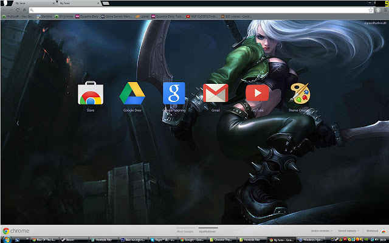The image size is (389, 243).
Task: Switch to the first Ny fane tab
Action: pyautogui.click(x=27, y=4)
